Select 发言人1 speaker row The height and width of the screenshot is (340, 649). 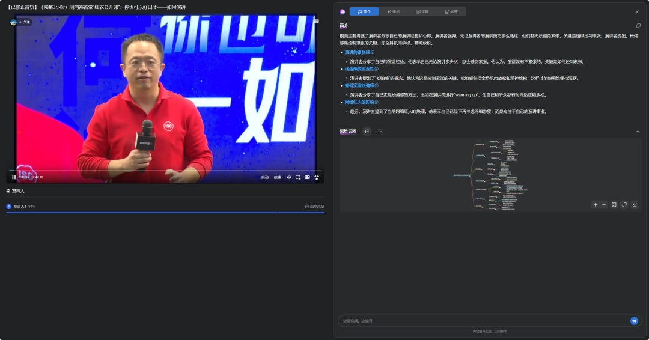165,207
